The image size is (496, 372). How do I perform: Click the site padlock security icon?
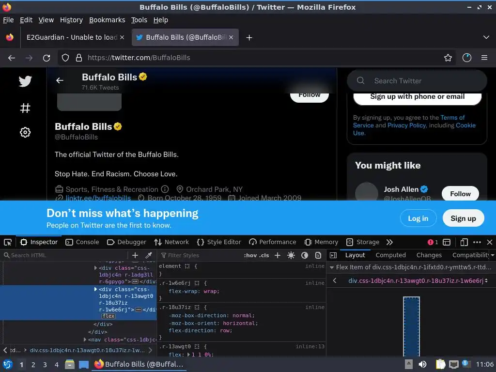[79, 58]
